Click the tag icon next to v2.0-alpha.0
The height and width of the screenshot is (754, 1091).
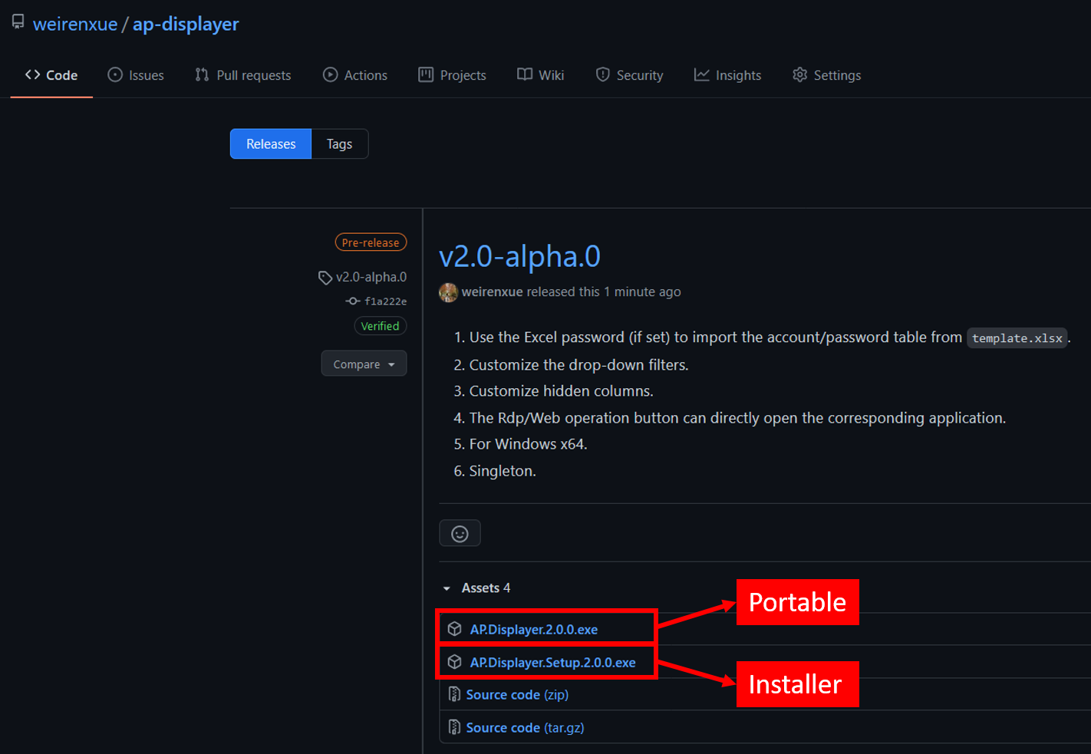click(325, 278)
